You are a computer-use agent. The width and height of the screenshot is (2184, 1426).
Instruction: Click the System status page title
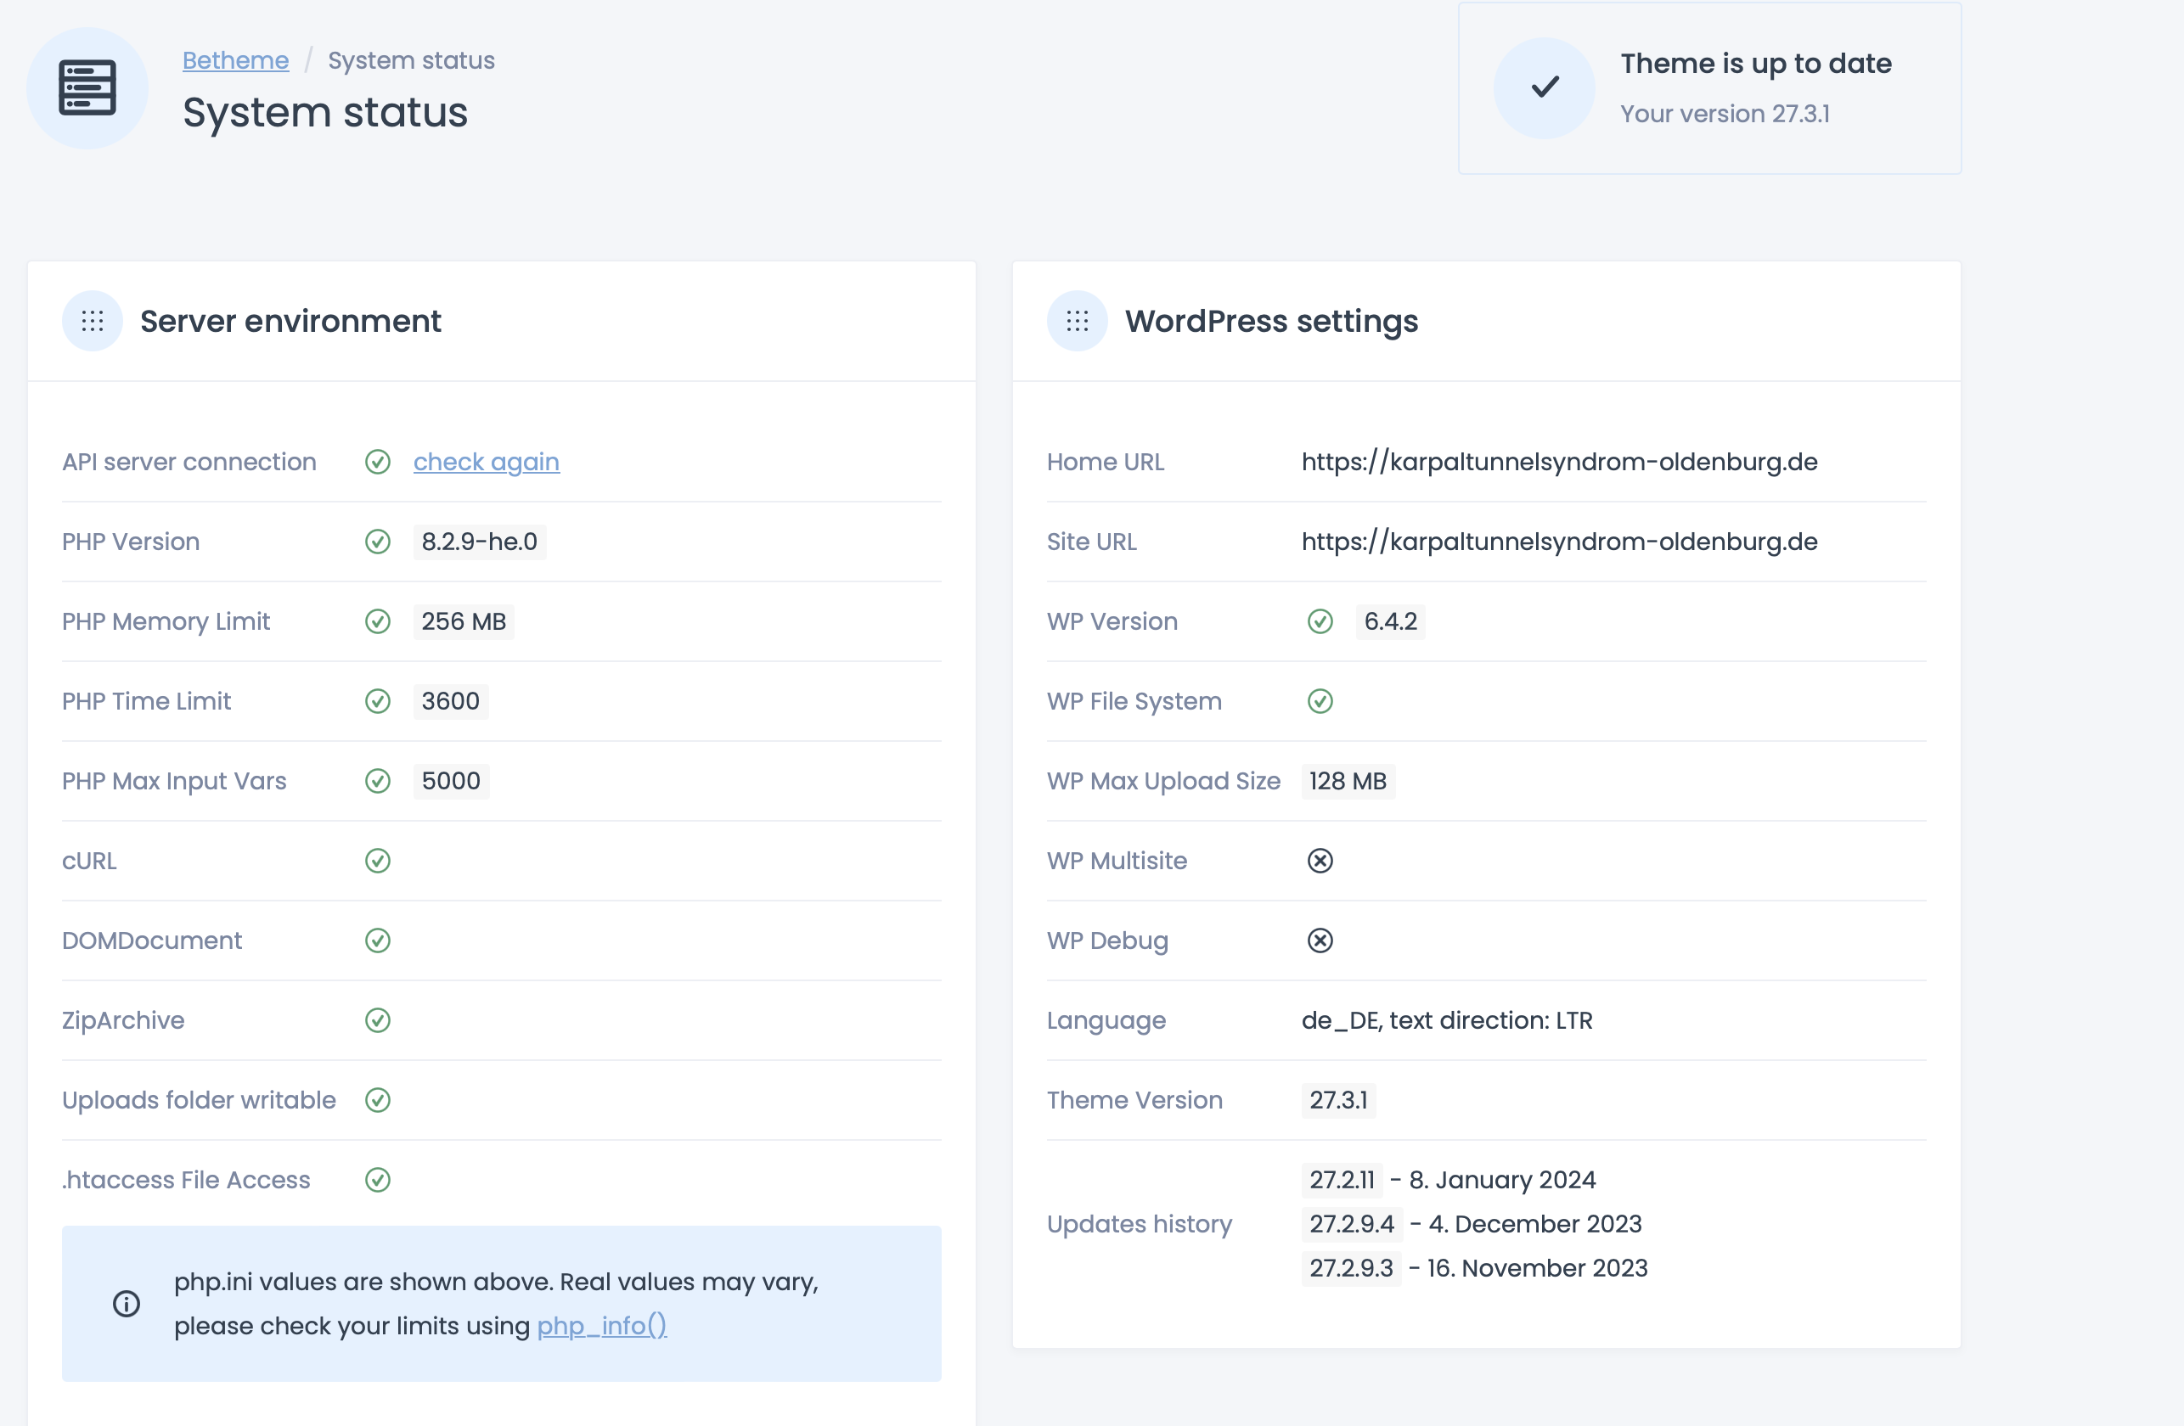(326, 113)
